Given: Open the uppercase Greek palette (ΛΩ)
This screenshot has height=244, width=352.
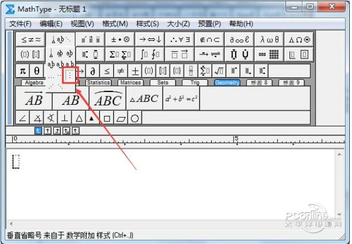Looking at the screenshot, I should tap(299, 40).
